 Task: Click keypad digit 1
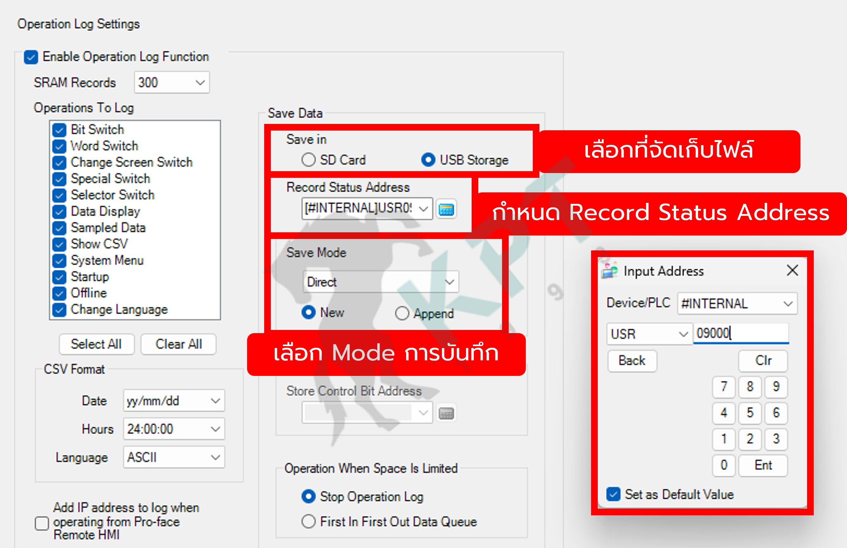[723, 439]
